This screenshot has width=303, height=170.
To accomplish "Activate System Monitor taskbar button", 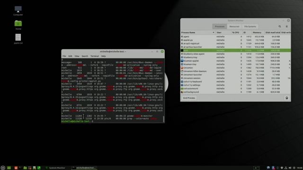I will 56,168.
